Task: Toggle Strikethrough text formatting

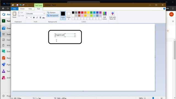Action: 43,18
